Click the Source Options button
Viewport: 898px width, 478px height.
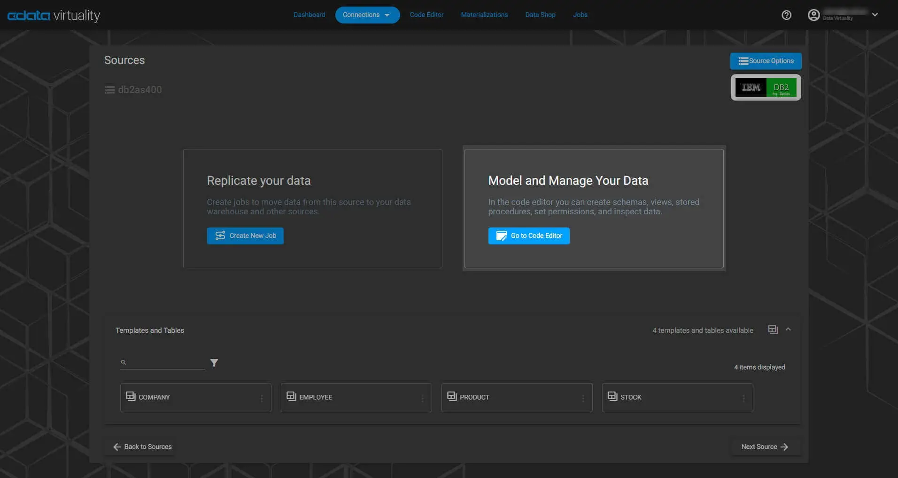766,61
